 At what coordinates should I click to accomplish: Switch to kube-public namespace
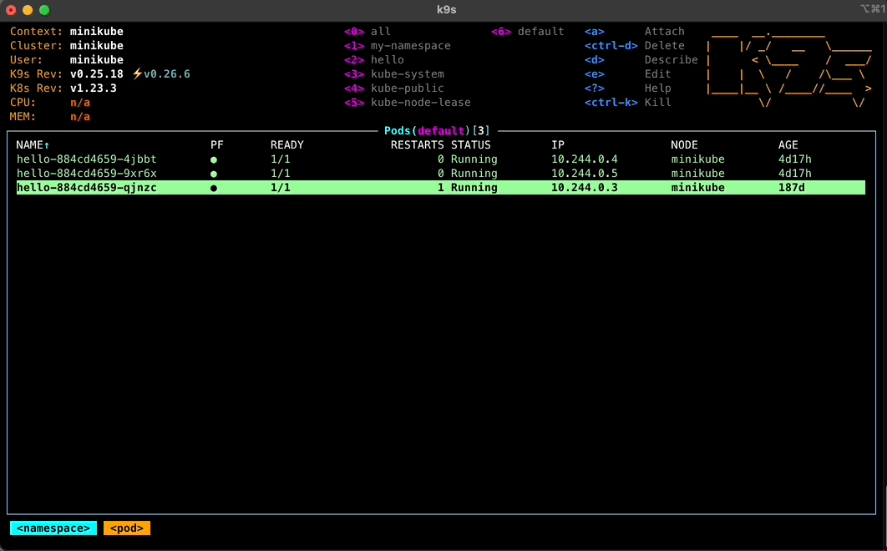[x=394, y=88]
